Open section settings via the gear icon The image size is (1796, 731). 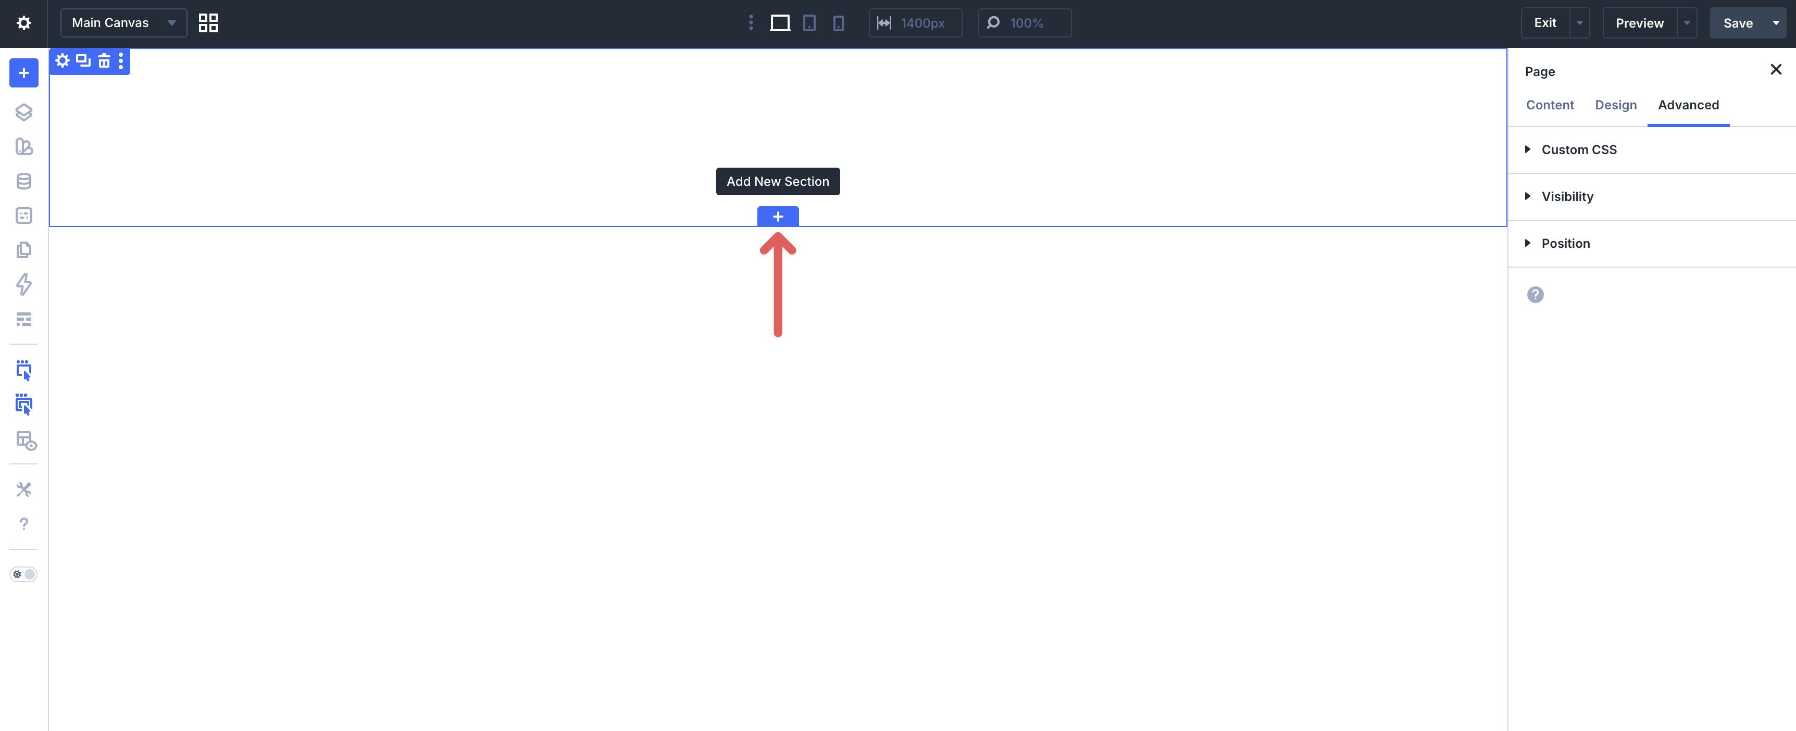62,61
